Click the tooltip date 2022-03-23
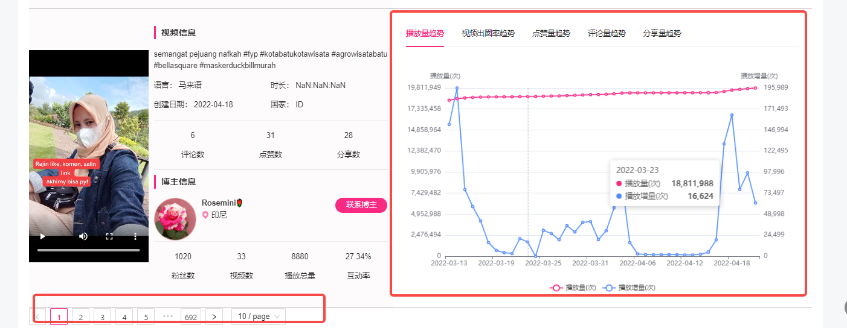The image size is (847, 328). pyautogui.click(x=637, y=170)
